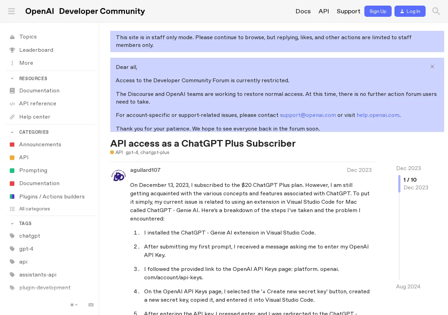Open aguilard107's avatar profile
Image resolution: width=448 pixels, height=315 pixels.
pyautogui.click(x=119, y=175)
